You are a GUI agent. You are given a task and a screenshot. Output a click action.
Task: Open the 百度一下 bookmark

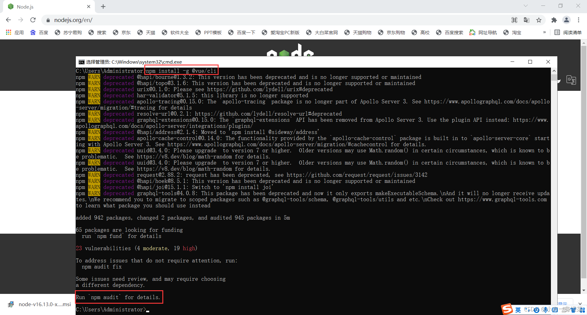coord(242,32)
